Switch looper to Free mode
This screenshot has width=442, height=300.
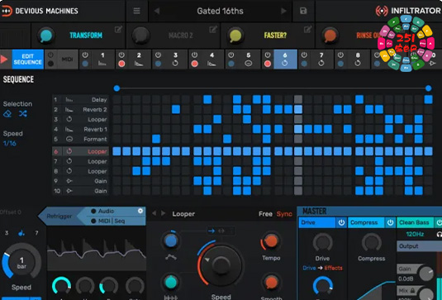(265, 214)
